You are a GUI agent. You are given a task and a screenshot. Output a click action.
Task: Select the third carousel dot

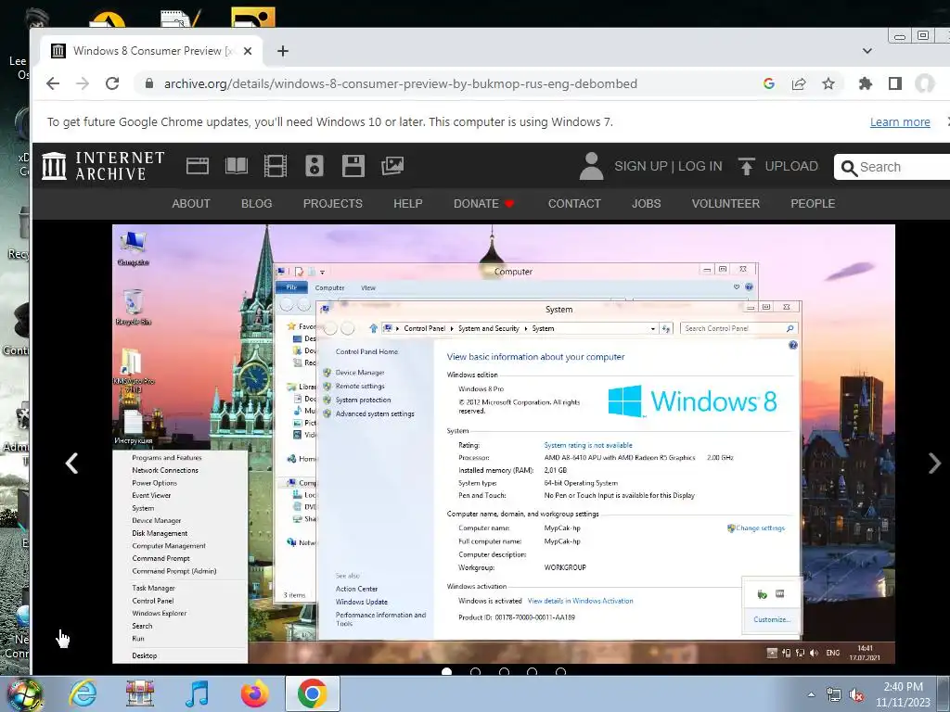point(504,671)
